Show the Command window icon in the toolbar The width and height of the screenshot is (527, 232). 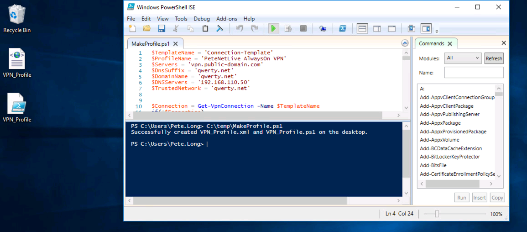pos(412,29)
